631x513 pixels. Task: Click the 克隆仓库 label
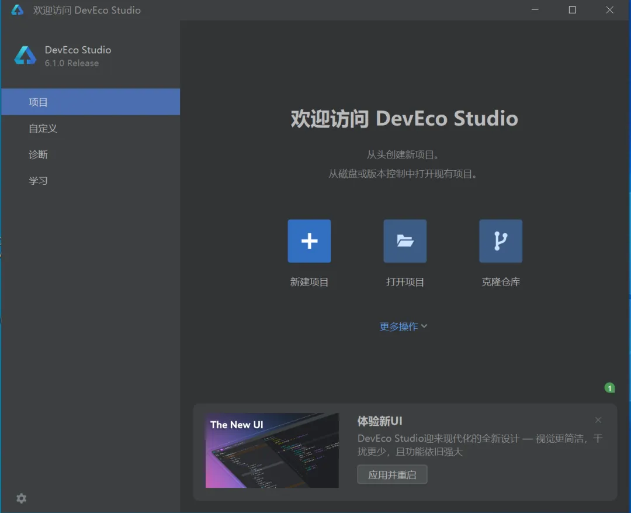501,282
